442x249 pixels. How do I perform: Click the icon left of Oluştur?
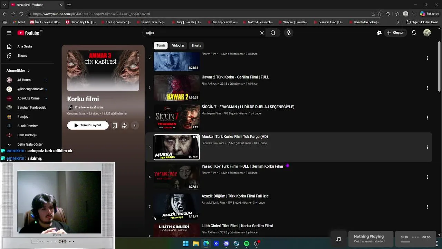coord(379,33)
